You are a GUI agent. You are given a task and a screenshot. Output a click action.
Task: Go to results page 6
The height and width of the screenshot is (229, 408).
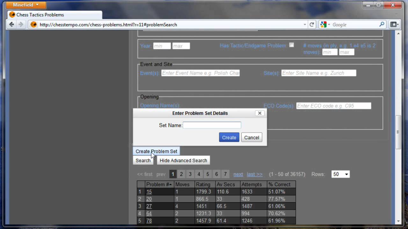tap(216, 174)
